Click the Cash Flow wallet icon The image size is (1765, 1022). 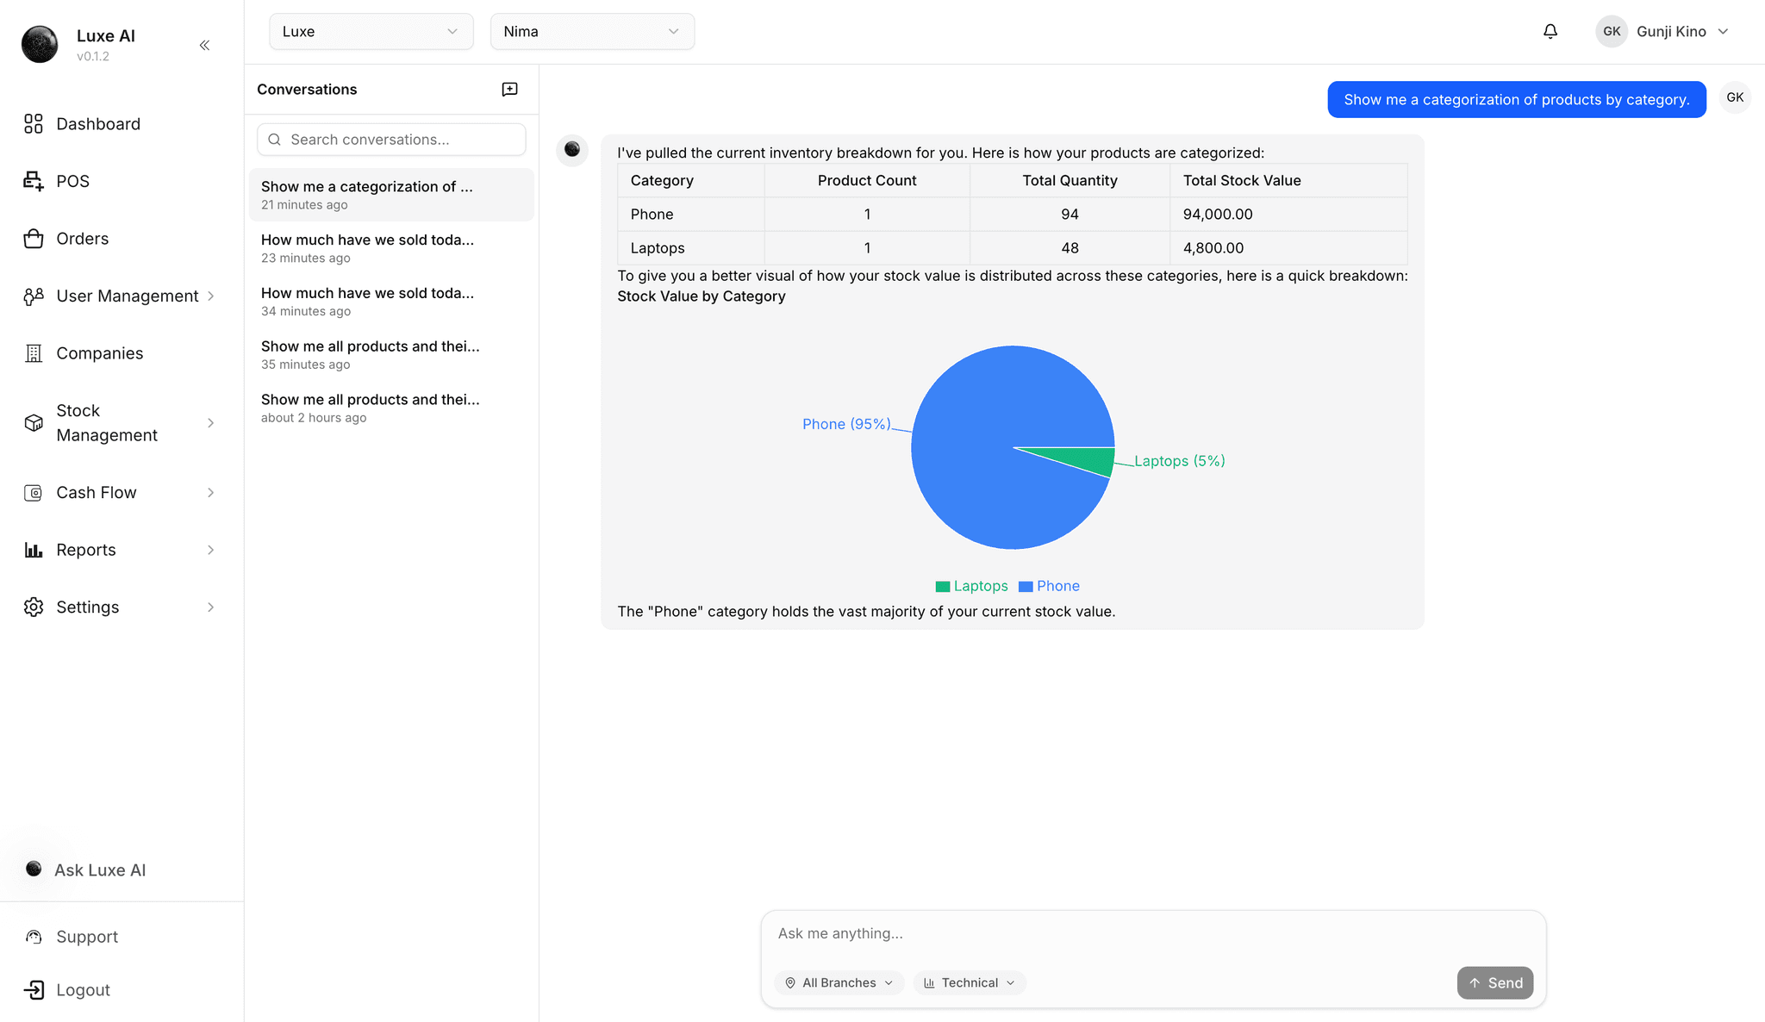pyautogui.click(x=34, y=493)
